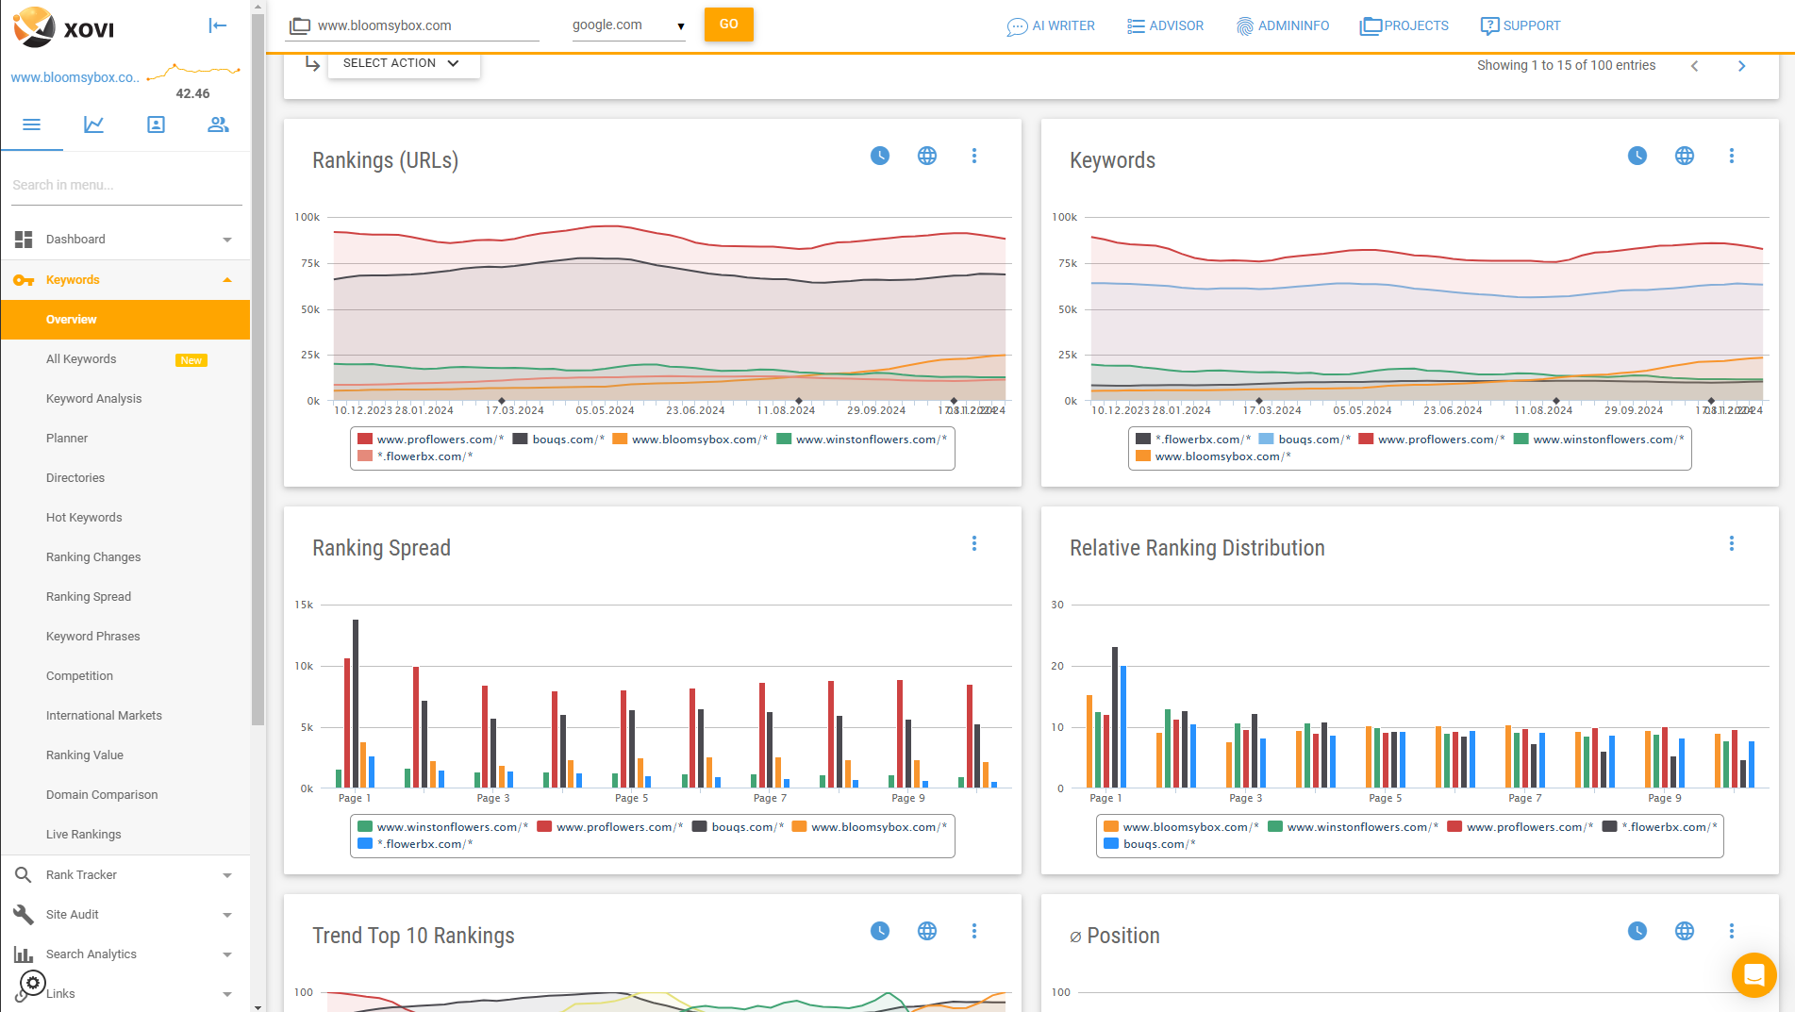Open the AI WRITER link
The image size is (1795, 1012).
point(1051,26)
